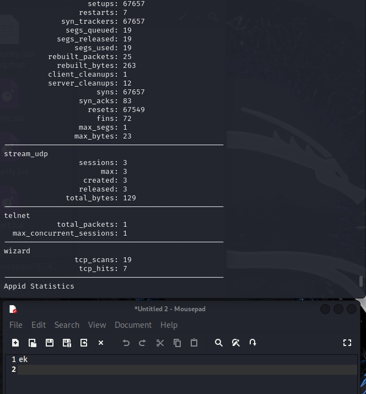The image size is (366, 394).
Task: Create a new document in Mousepad toolbar
Action: pyautogui.click(x=15, y=343)
